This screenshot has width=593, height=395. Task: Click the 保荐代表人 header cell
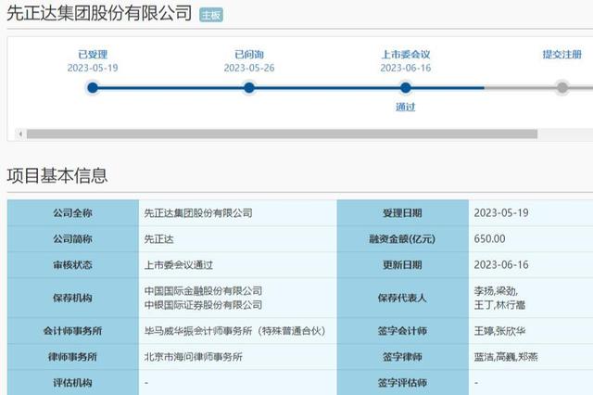[402, 298]
